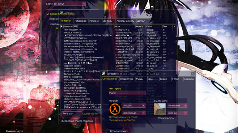This screenshot has height=133, width=238.
Task: Click the Player name input field
Action: pyautogui.click(x=127, y=93)
